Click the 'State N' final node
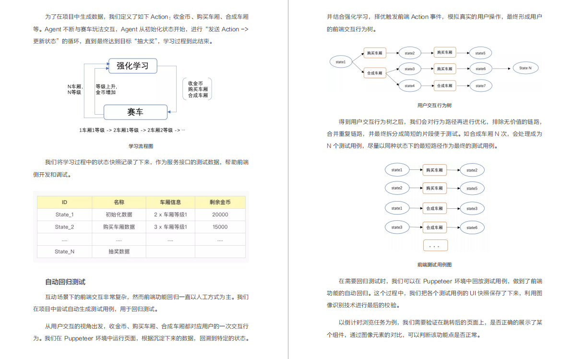The image size is (572, 359). [525, 68]
